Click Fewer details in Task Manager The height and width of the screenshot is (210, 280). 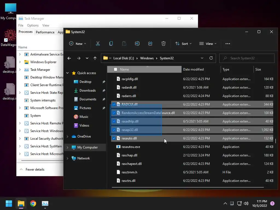coord(32,170)
